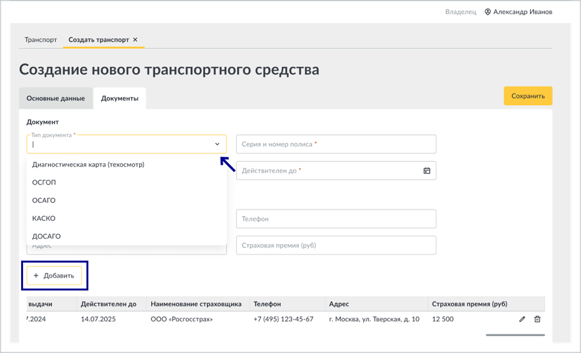Open calendar picker in Действителен до field
The height and width of the screenshot is (353, 581).
pyautogui.click(x=427, y=171)
